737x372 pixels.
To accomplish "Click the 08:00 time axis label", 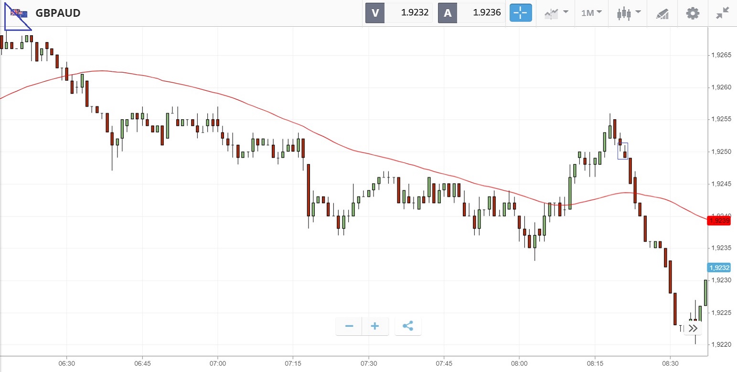I will (519, 363).
